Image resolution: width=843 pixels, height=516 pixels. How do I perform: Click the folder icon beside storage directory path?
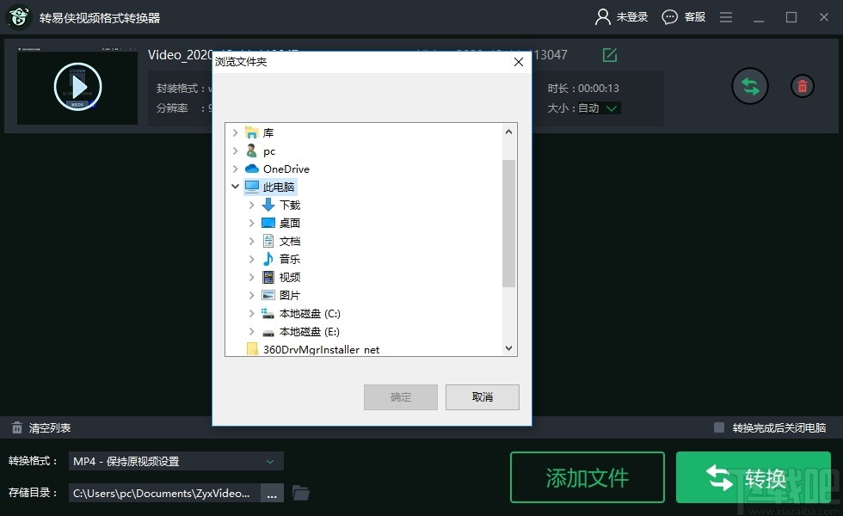[299, 493]
